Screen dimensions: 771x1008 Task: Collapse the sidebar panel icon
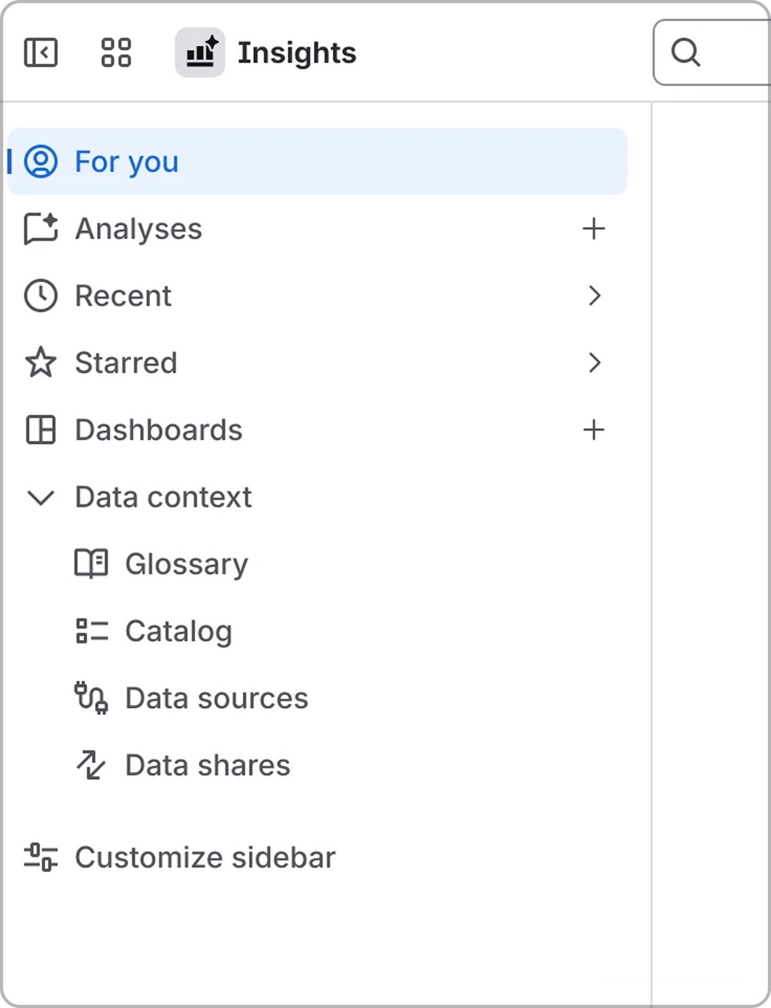(41, 52)
